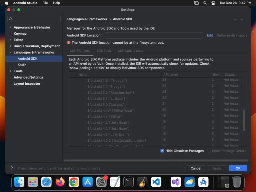Click Optimize disk space link
Viewport: 256px width, 192px height.
232,35
